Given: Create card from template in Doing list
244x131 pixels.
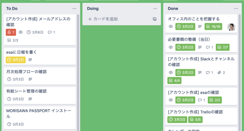Looking at the screenshot, I should click(155, 19).
